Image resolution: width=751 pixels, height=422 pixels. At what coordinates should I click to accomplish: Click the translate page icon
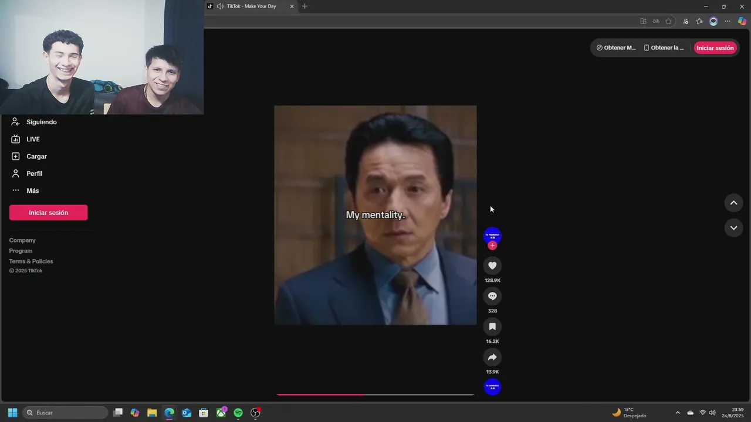click(x=656, y=21)
